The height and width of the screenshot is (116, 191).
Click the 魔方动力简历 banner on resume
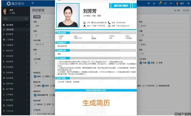click(x=121, y=6)
